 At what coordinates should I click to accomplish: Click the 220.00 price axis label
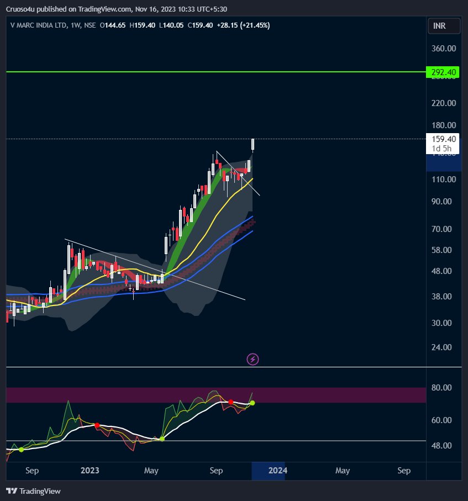444,103
